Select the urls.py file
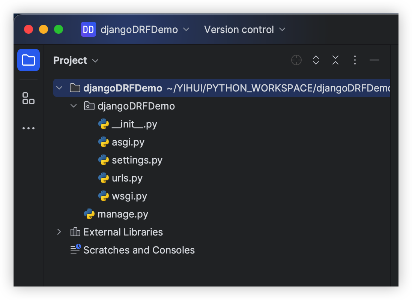 point(127,178)
